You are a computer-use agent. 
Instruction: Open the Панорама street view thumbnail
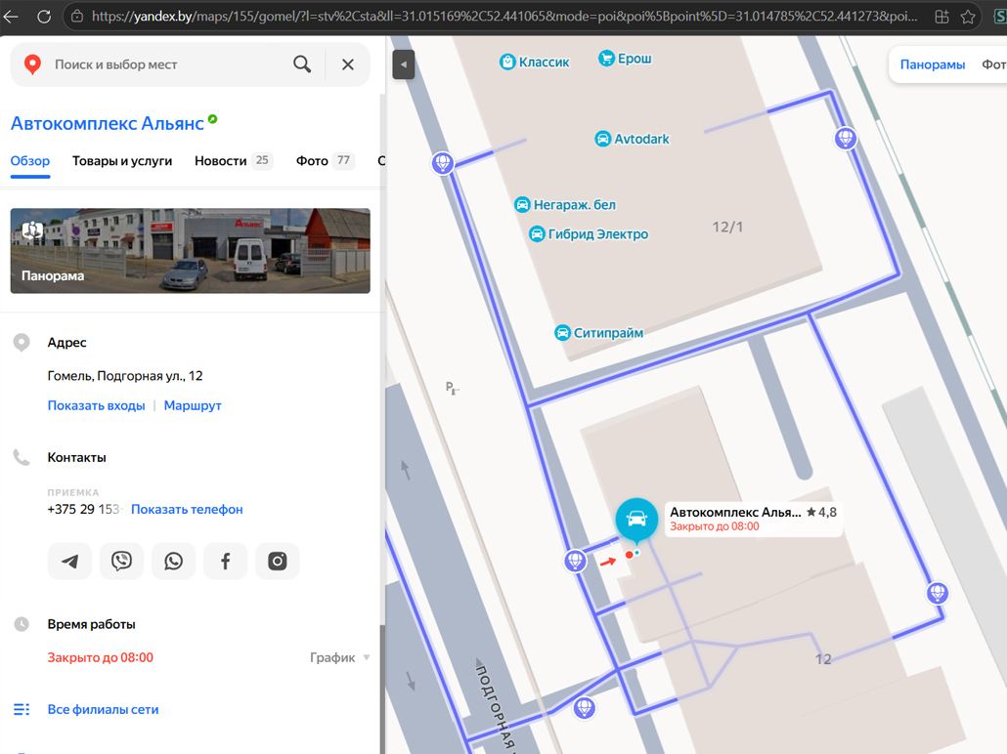(190, 251)
